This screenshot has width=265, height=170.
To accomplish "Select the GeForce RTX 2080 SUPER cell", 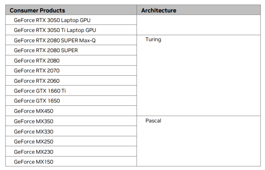I will 46,50.
